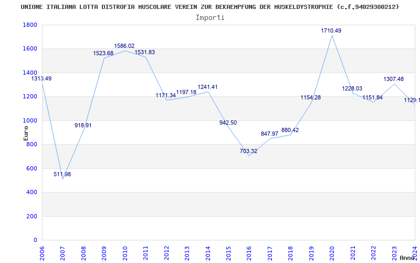Image resolution: width=420 pixels, height=263 pixels.
Task: Click the x-axis year label 2010
Action: coord(125,253)
